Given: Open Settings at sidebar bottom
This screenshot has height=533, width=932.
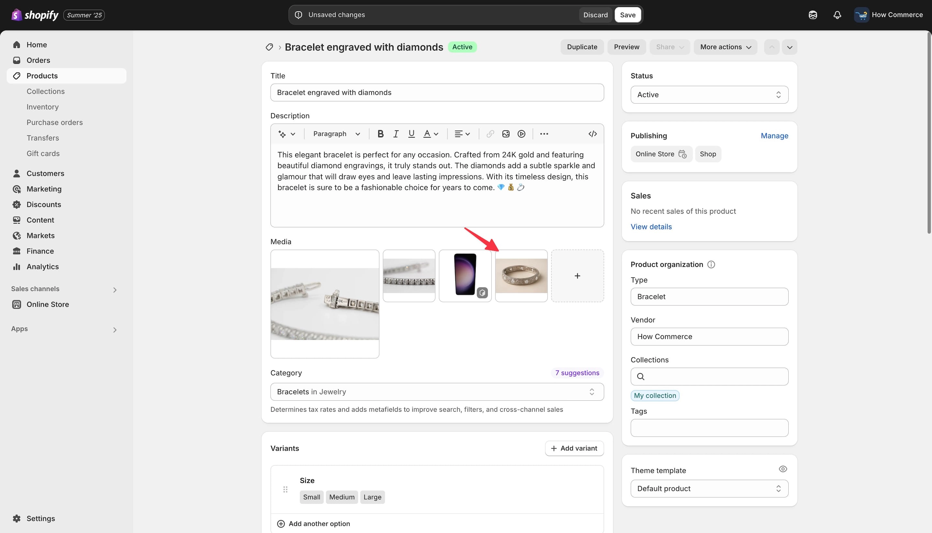Looking at the screenshot, I should 66,518.
